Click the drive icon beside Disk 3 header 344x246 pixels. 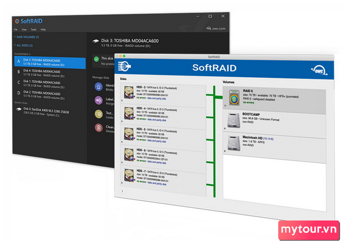(x=95, y=41)
